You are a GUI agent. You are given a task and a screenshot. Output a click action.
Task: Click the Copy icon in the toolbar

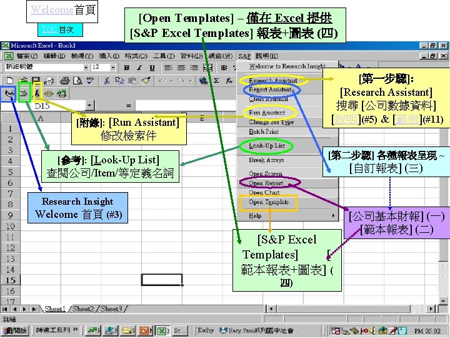[x=119, y=81]
